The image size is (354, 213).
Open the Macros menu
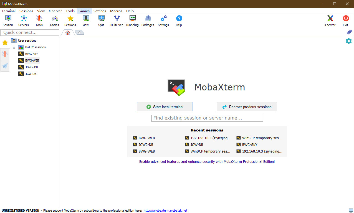116,11
